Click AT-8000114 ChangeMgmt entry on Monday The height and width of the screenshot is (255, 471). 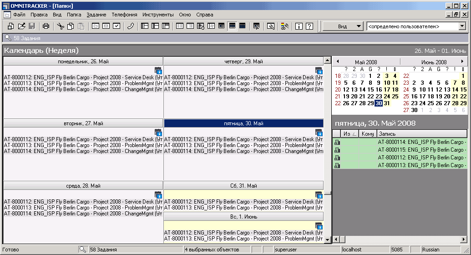[83, 89]
